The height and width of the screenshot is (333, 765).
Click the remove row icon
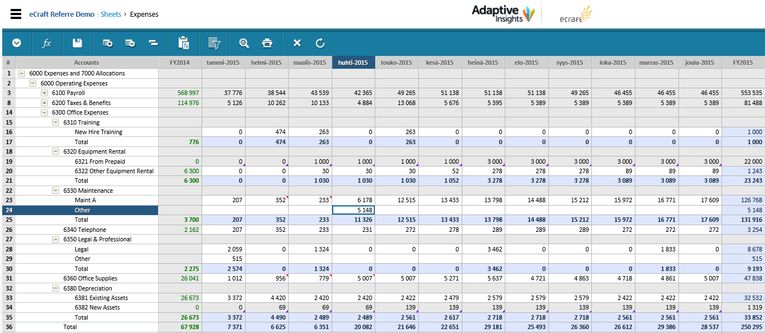pyautogui.click(x=130, y=43)
